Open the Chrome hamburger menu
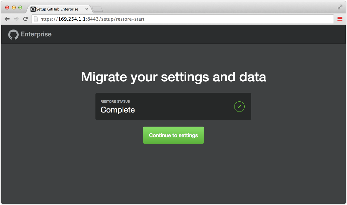 point(340,19)
